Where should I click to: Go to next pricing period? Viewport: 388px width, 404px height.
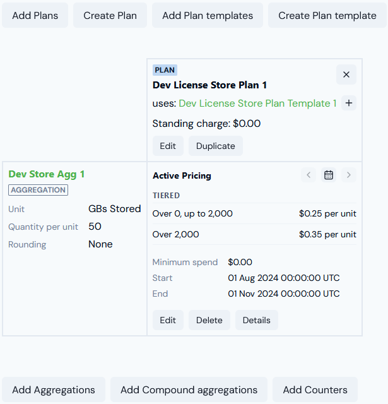click(x=349, y=175)
